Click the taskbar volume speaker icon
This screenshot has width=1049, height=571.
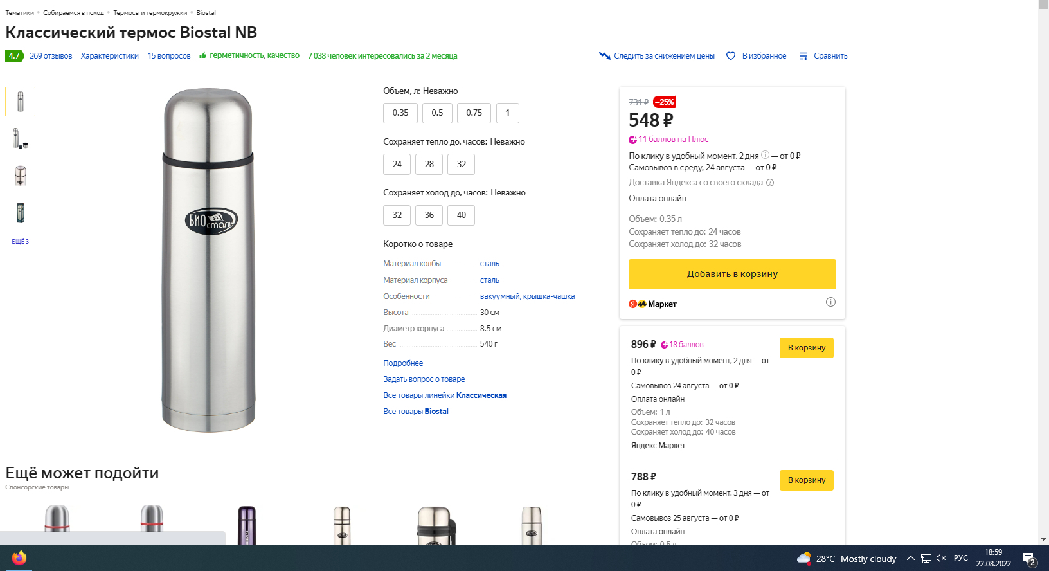(x=941, y=558)
